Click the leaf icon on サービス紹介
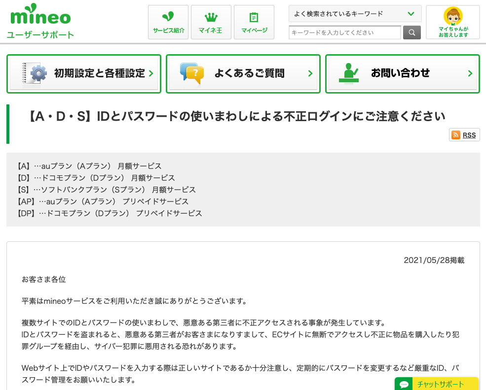Viewport: 486px width, 390px height. (168, 16)
